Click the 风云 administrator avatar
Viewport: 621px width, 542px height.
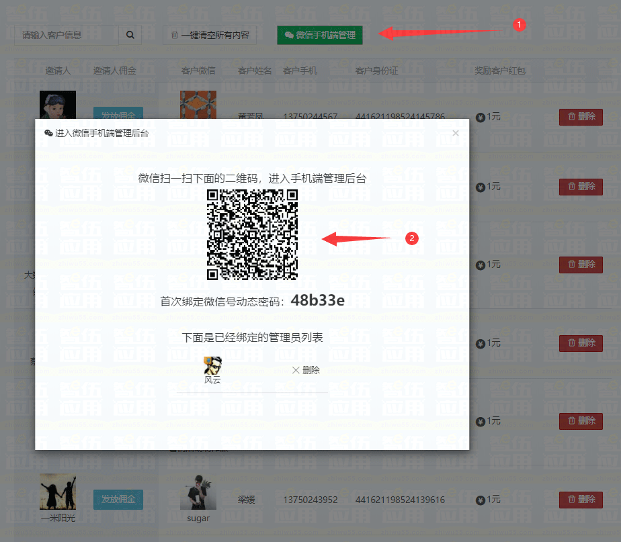212,365
